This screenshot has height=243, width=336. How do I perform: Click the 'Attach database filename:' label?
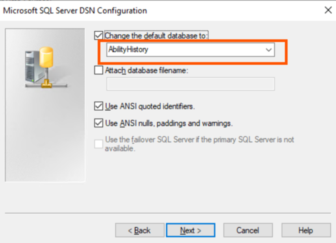(x=147, y=70)
